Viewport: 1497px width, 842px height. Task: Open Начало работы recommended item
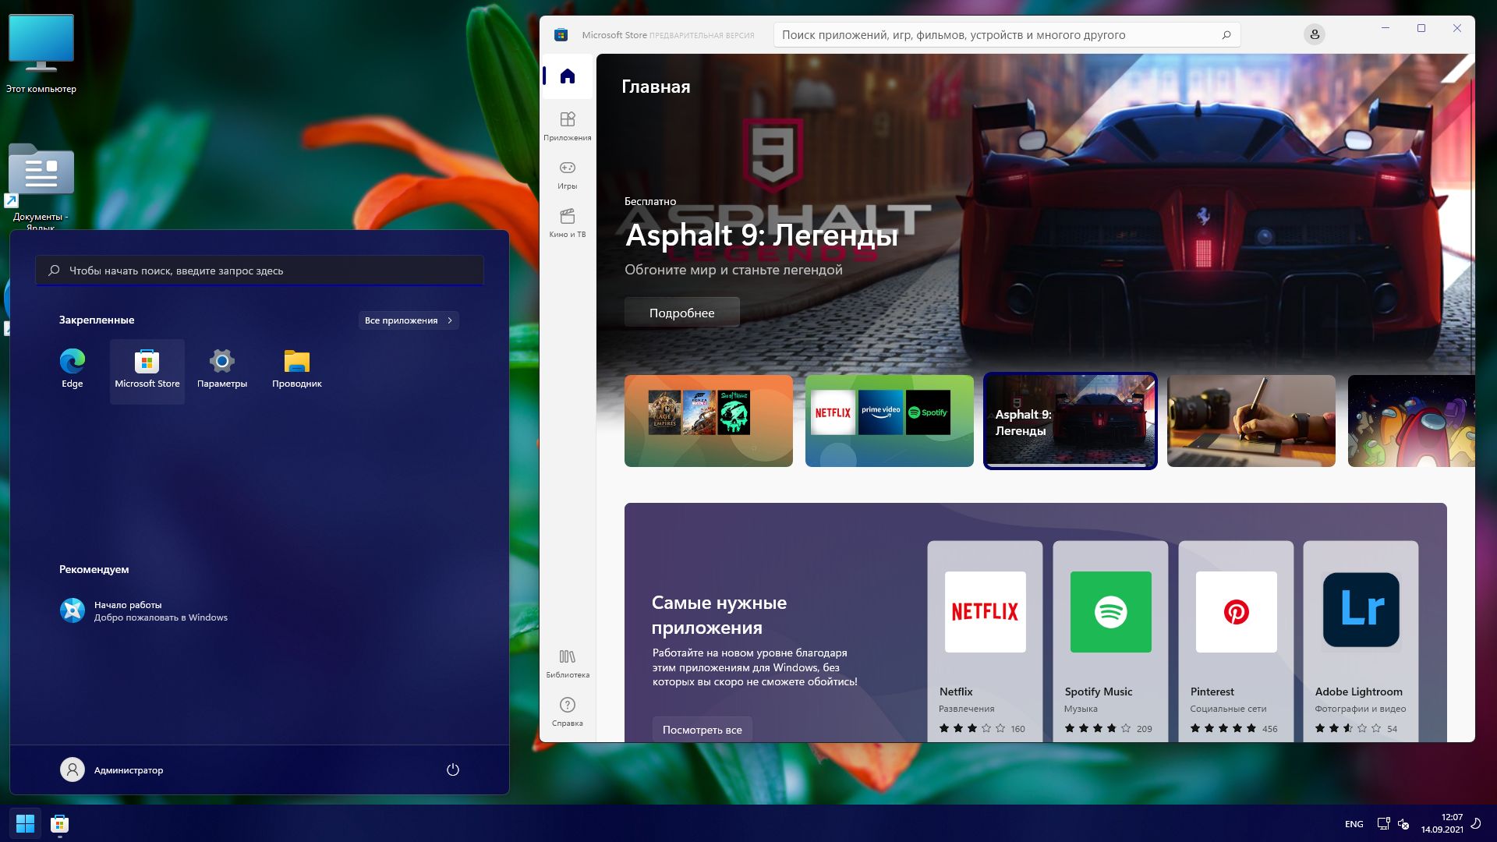pos(144,610)
